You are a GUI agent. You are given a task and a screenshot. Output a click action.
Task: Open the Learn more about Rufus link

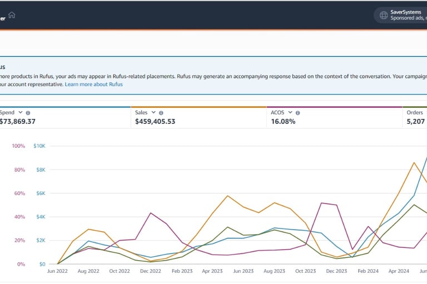click(93, 84)
